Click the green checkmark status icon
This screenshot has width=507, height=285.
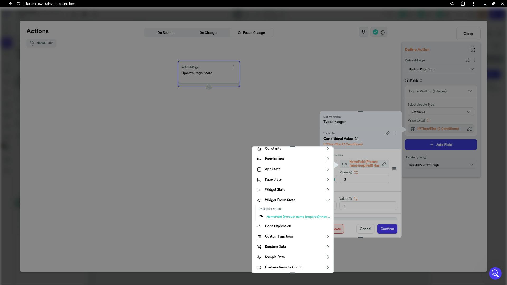pyautogui.click(x=375, y=32)
